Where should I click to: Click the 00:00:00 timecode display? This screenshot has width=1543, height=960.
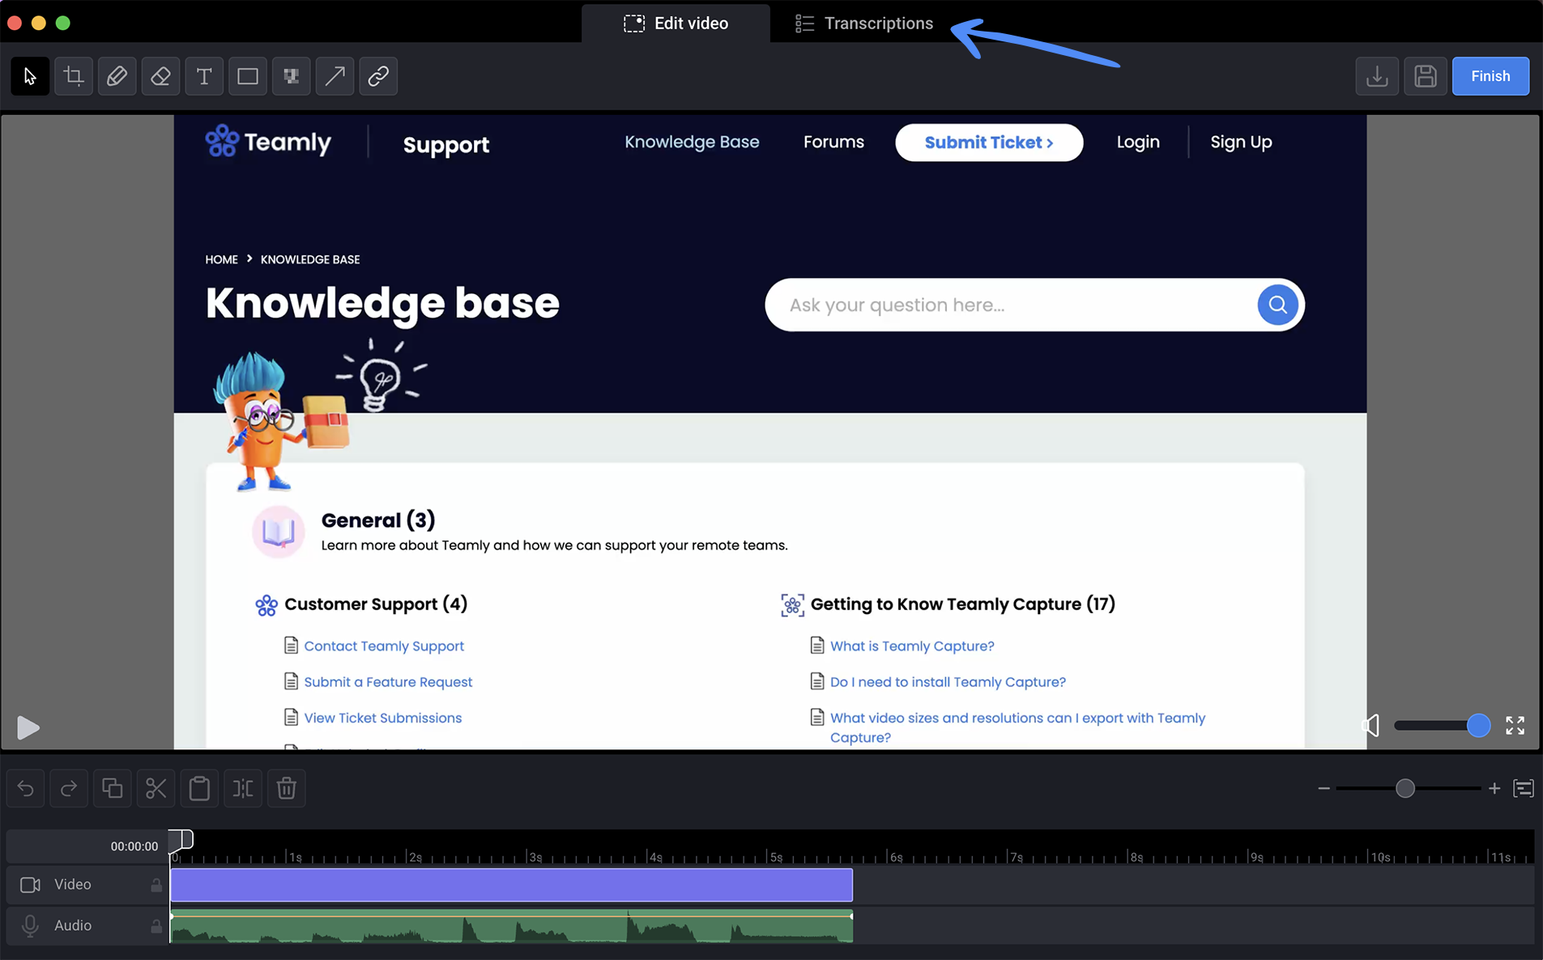tap(134, 846)
